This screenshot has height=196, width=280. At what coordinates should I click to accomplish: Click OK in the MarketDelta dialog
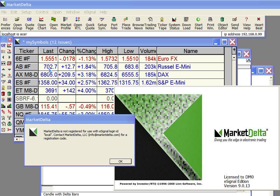120,161
